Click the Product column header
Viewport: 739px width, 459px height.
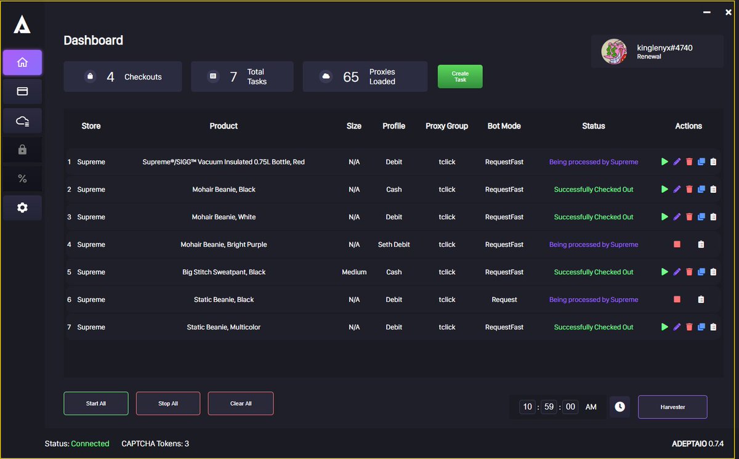(x=224, y=126)
